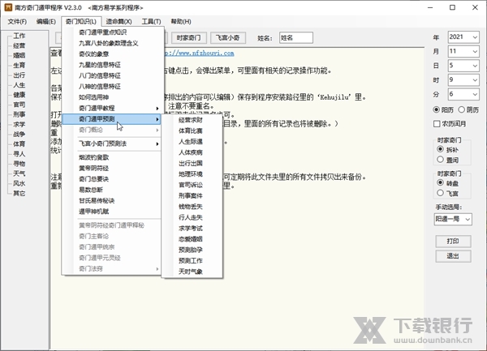Select the 飞宫 radio option

pyautogui.click(x=440, y=193)
